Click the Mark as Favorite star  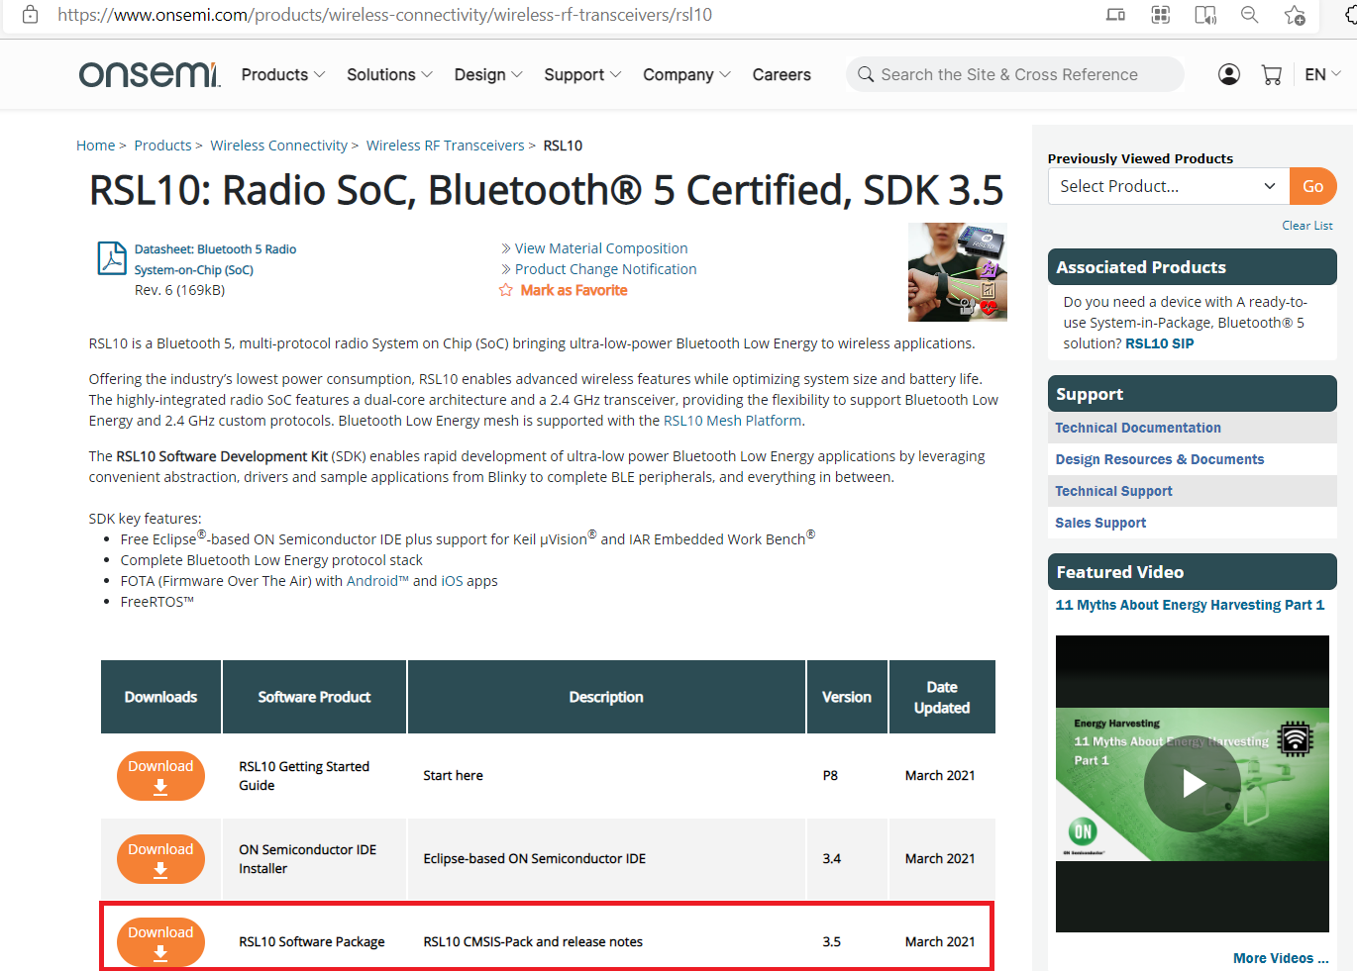(506, 290)
